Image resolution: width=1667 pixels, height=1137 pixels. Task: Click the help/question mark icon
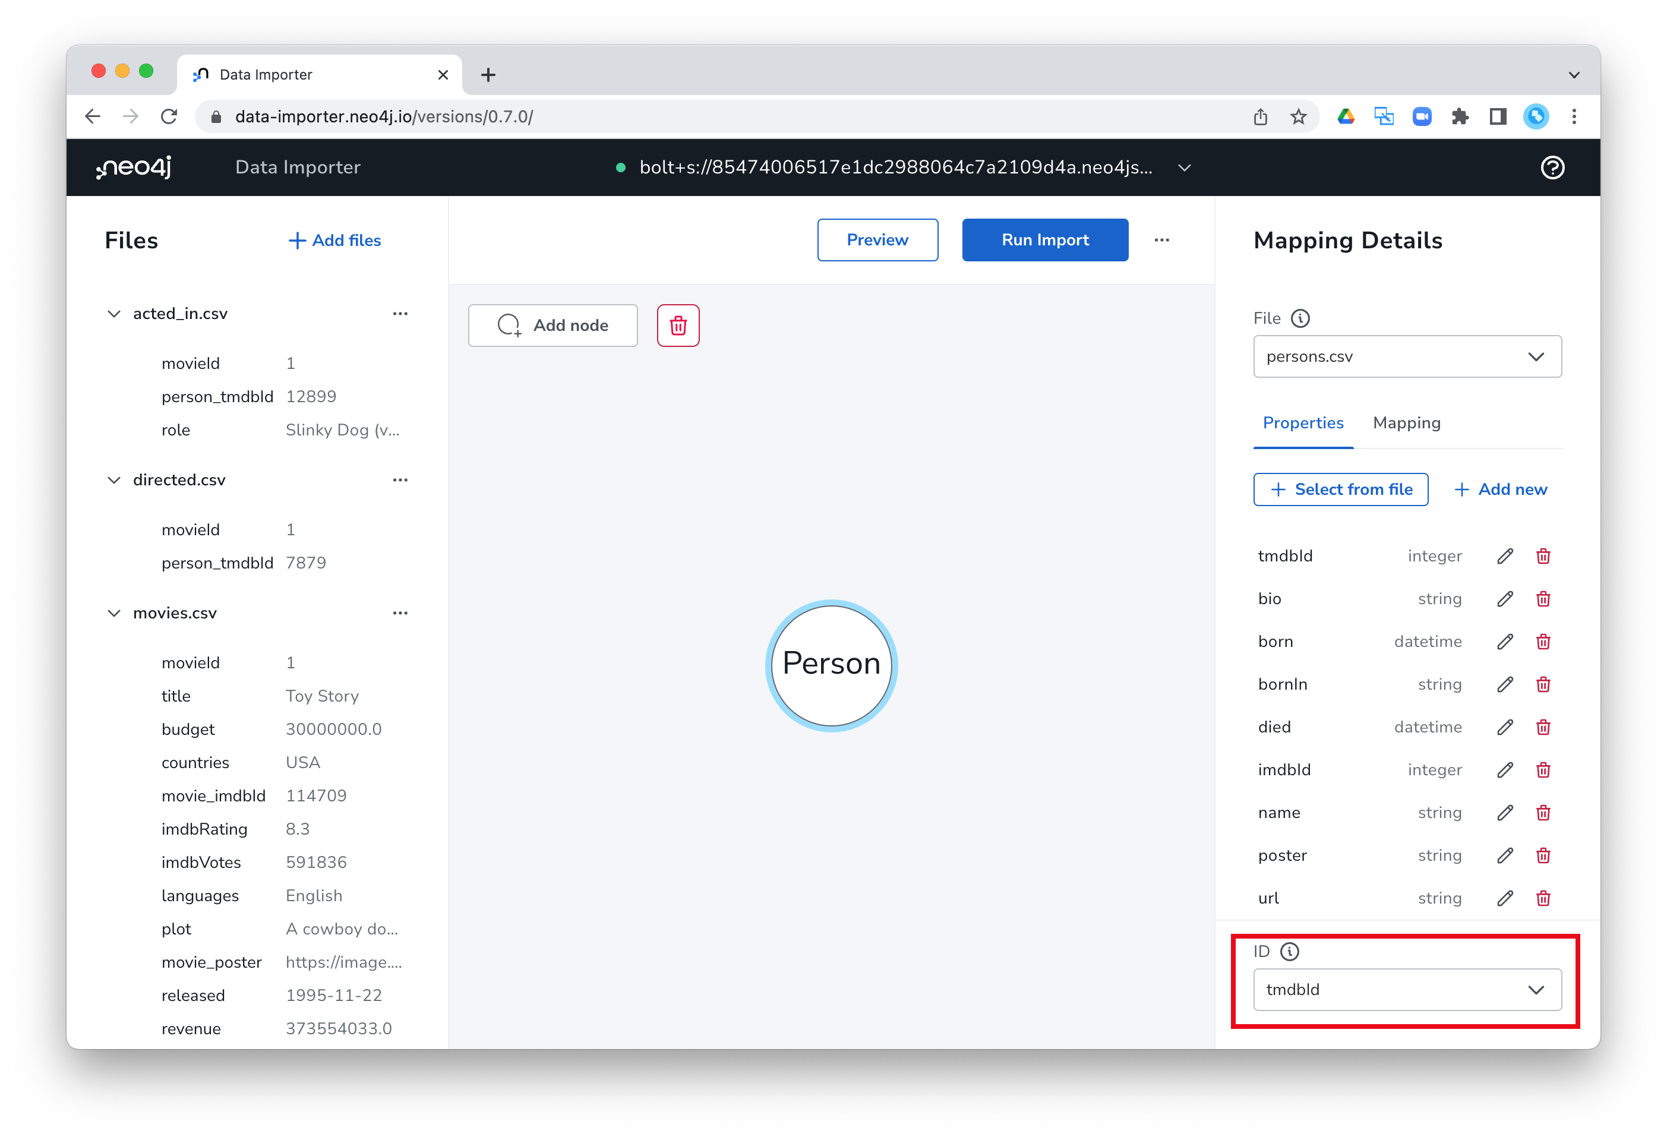(1553, 167)
